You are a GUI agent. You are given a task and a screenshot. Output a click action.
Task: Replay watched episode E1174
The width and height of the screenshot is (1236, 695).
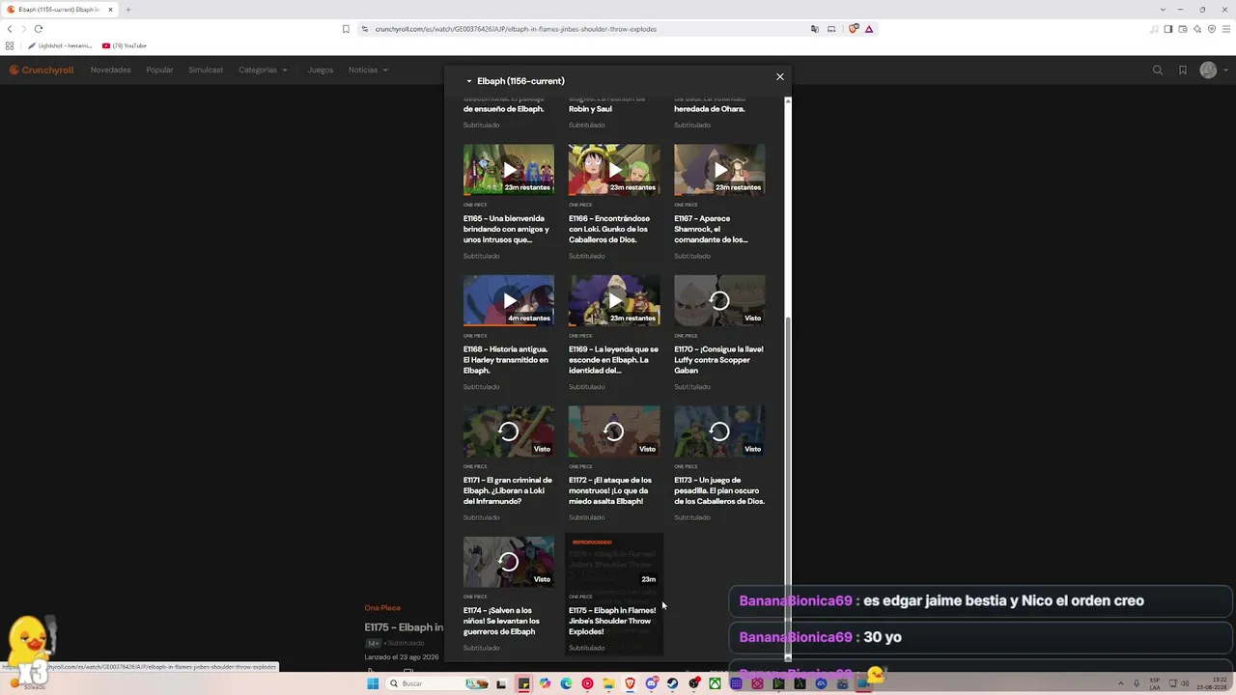[x=509, y=562]
